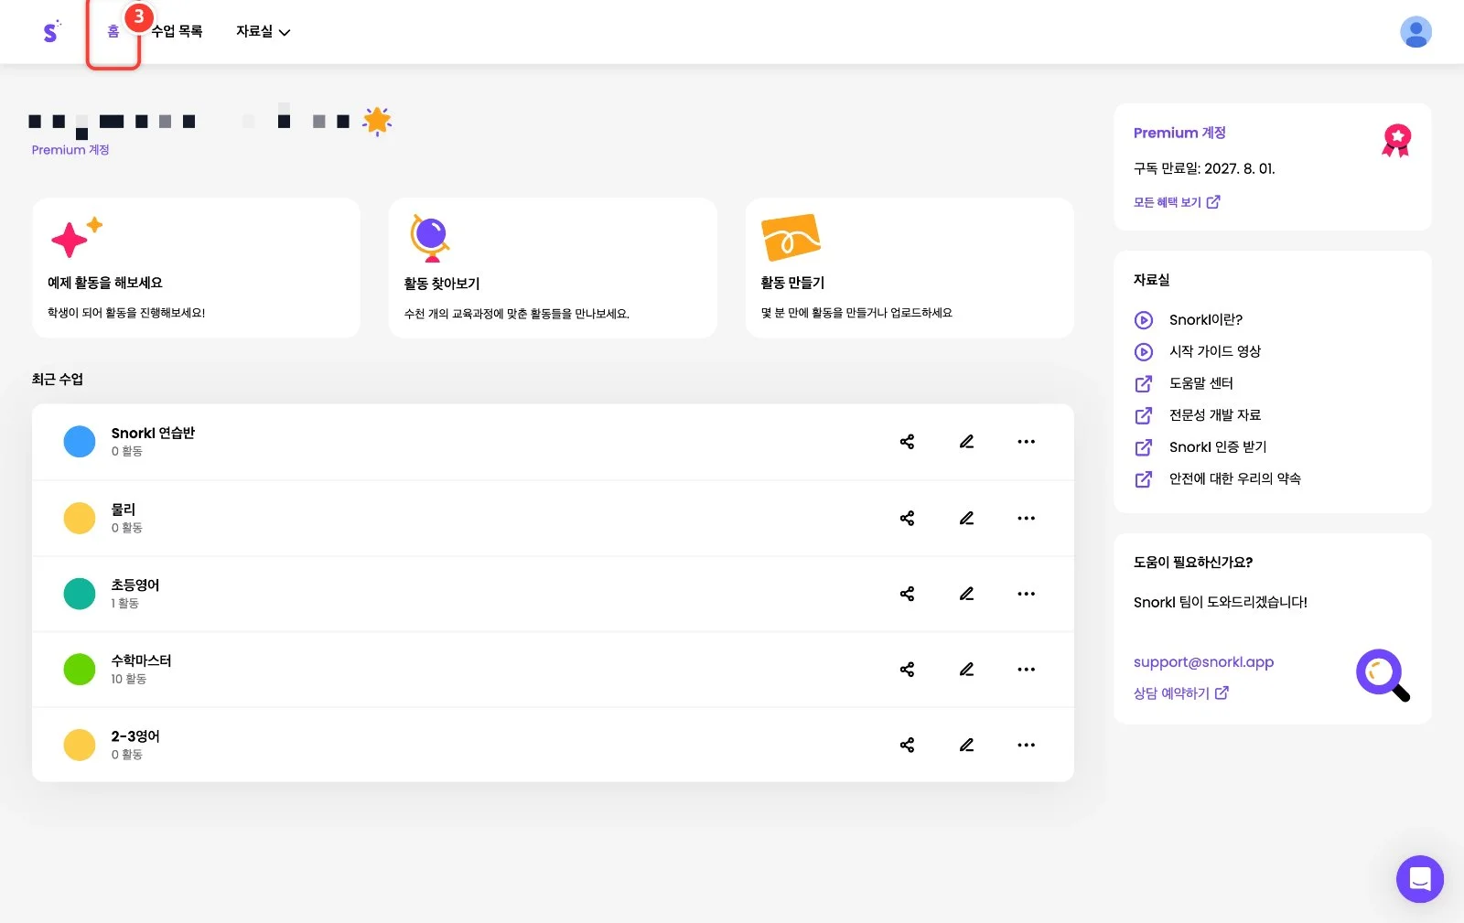Open the 도움말 센터 link
This screenshot has height=923, width=1464.
[x=1183, y=383]
